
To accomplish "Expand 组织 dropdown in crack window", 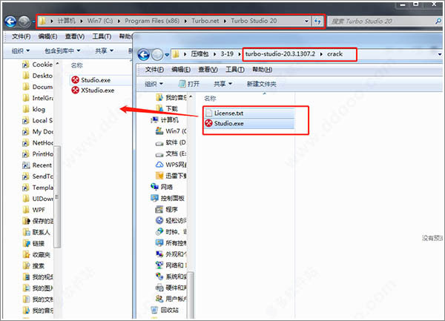I will pyautogui.click(x=154, y=85).
